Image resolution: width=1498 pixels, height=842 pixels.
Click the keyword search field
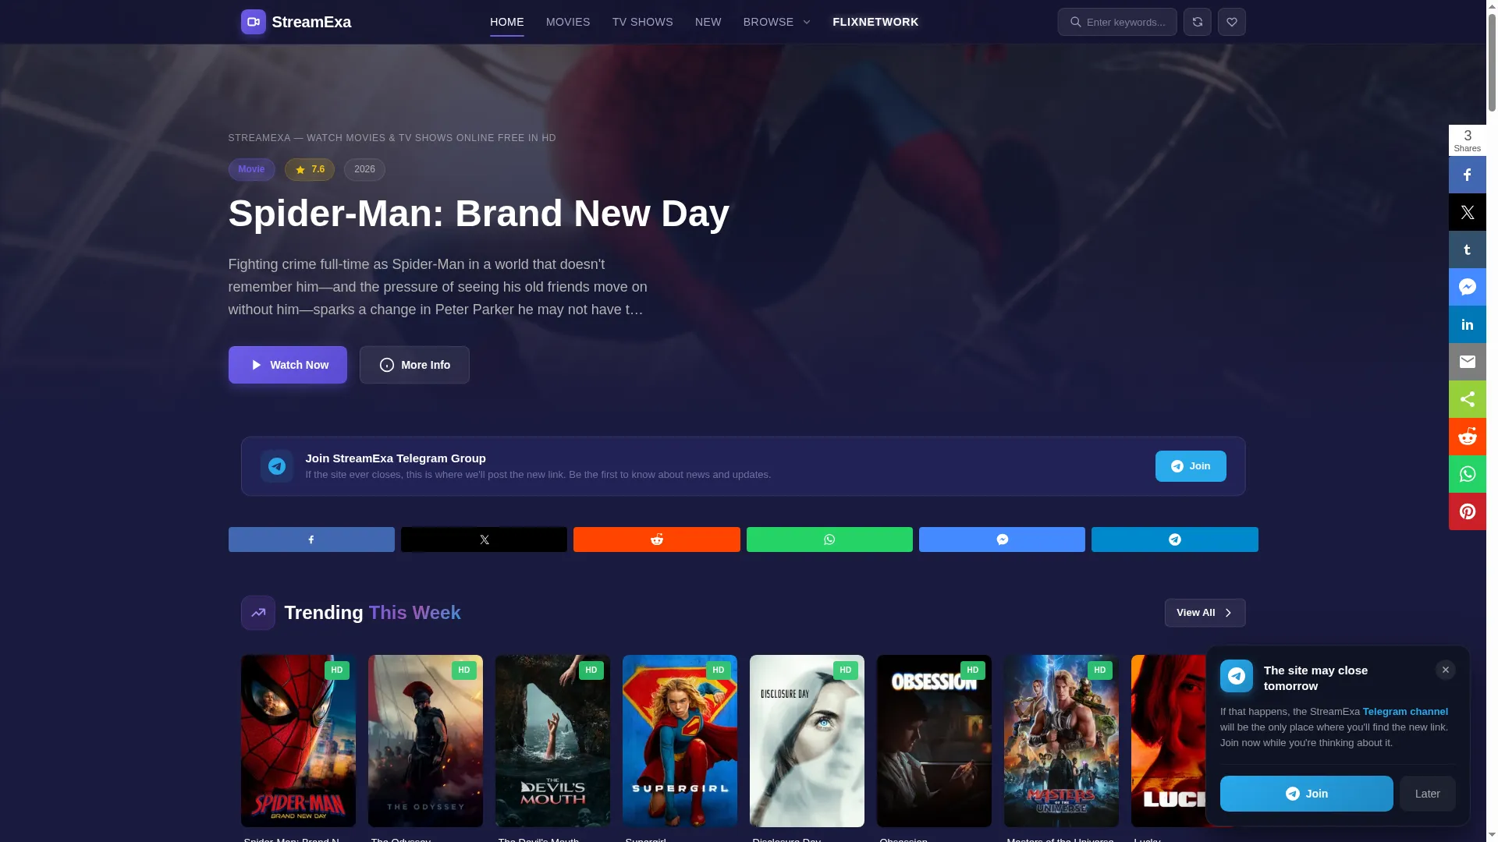pyautogui.click(x=1117, y=22)
